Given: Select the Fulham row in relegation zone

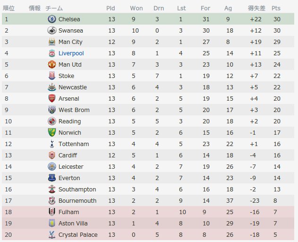Looking at the screenshot, I should tap(148, 212).
